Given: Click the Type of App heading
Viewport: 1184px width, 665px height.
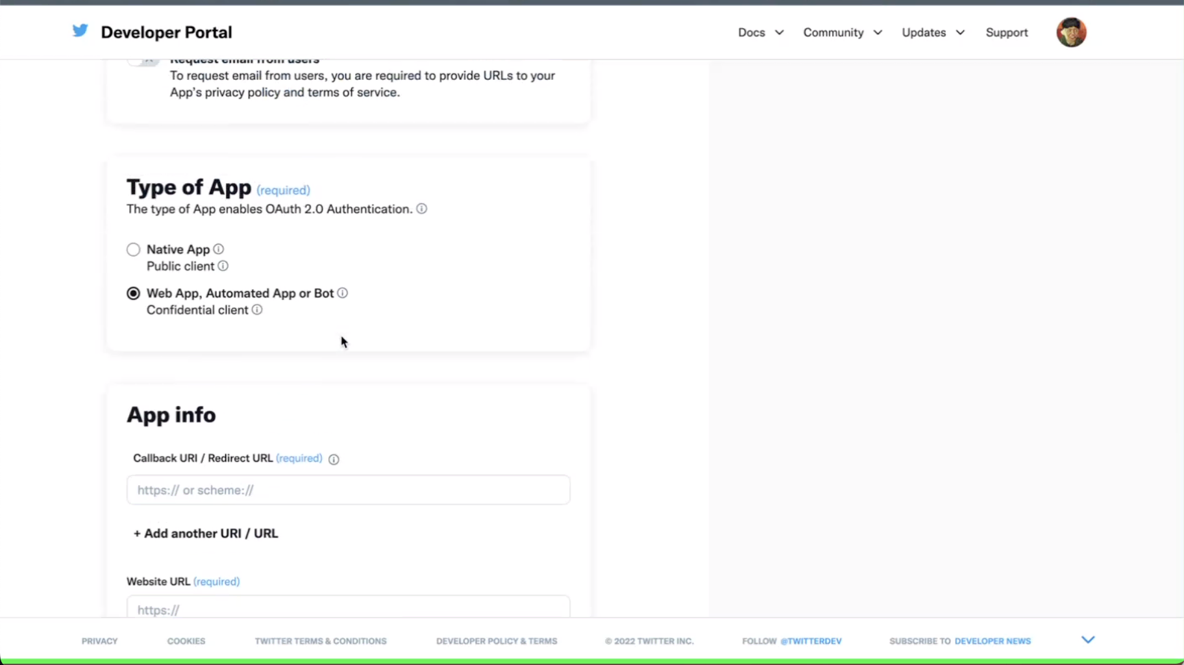Looking at the screenshot, I should [189, 187].
